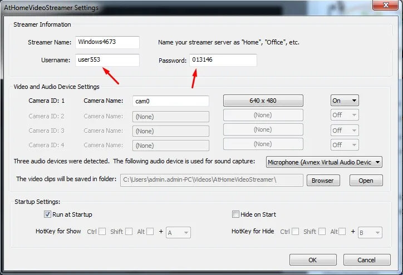The width and height of the screenshot is (403, 275).
Task: Click the Camera ID 2 name field
Action: coord(171,117)
